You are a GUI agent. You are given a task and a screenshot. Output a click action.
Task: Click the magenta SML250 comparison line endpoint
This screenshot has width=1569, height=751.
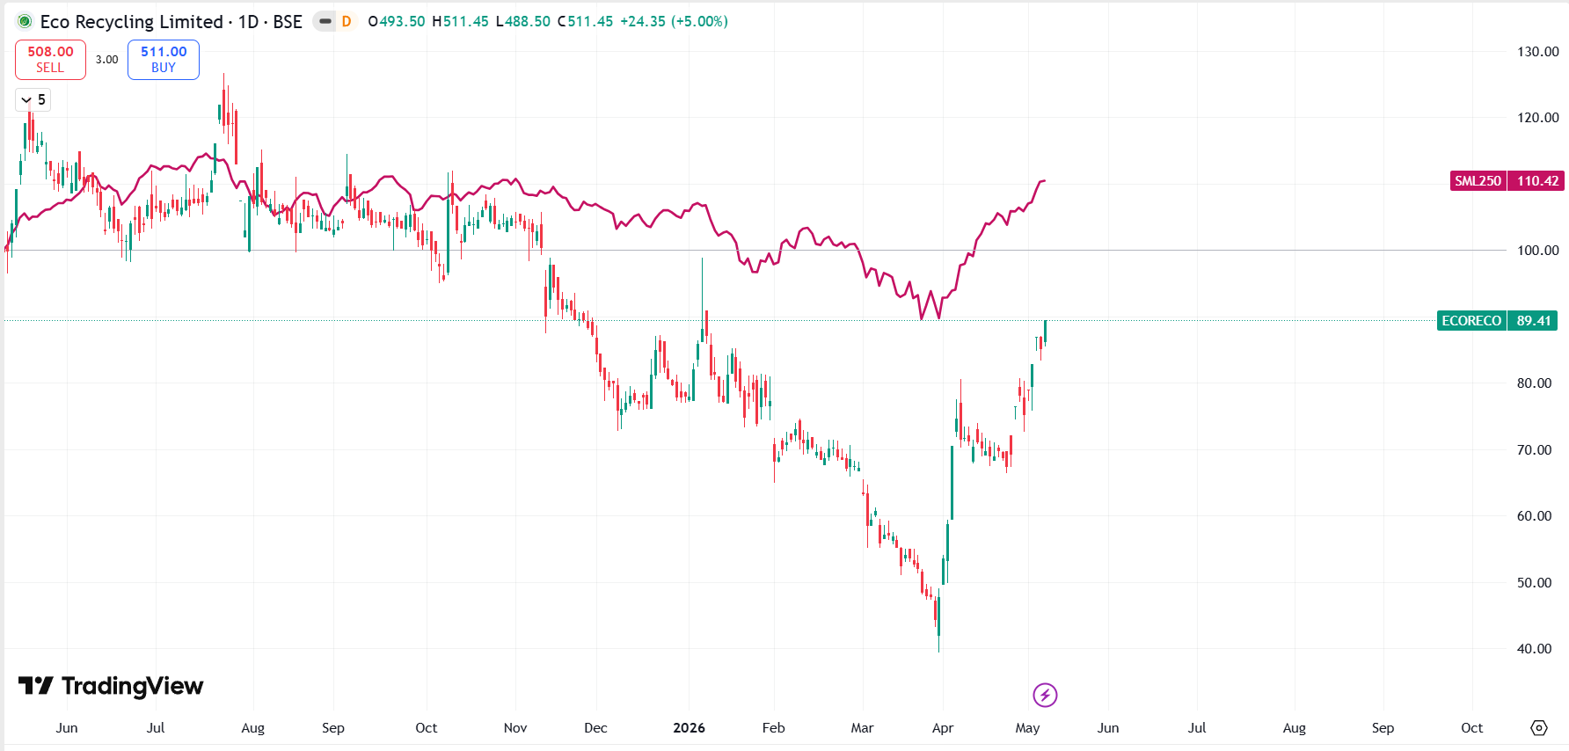(x=1044, y=181)
